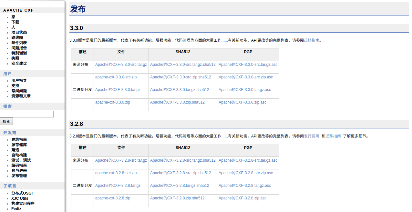
Task: Open 资源和文章 in the sidebar
Action: (x=21, y=96)
